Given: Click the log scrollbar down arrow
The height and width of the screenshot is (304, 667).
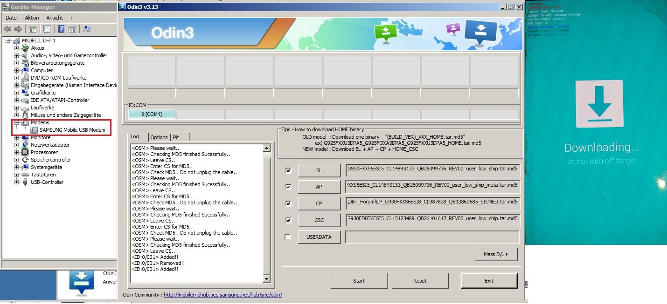Looking at the screenshot, I should [267, 278].
